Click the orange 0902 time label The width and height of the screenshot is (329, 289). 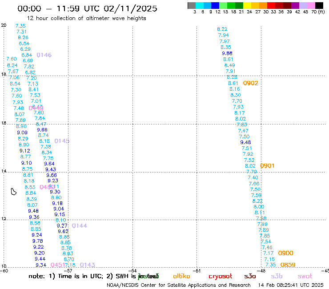[251, 83]
